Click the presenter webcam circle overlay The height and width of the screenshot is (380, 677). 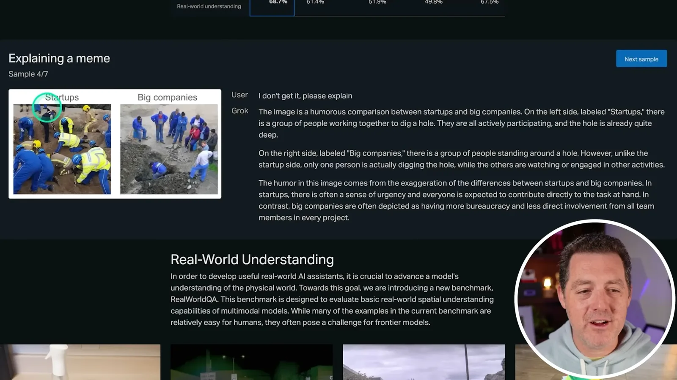tap(594, 299)
